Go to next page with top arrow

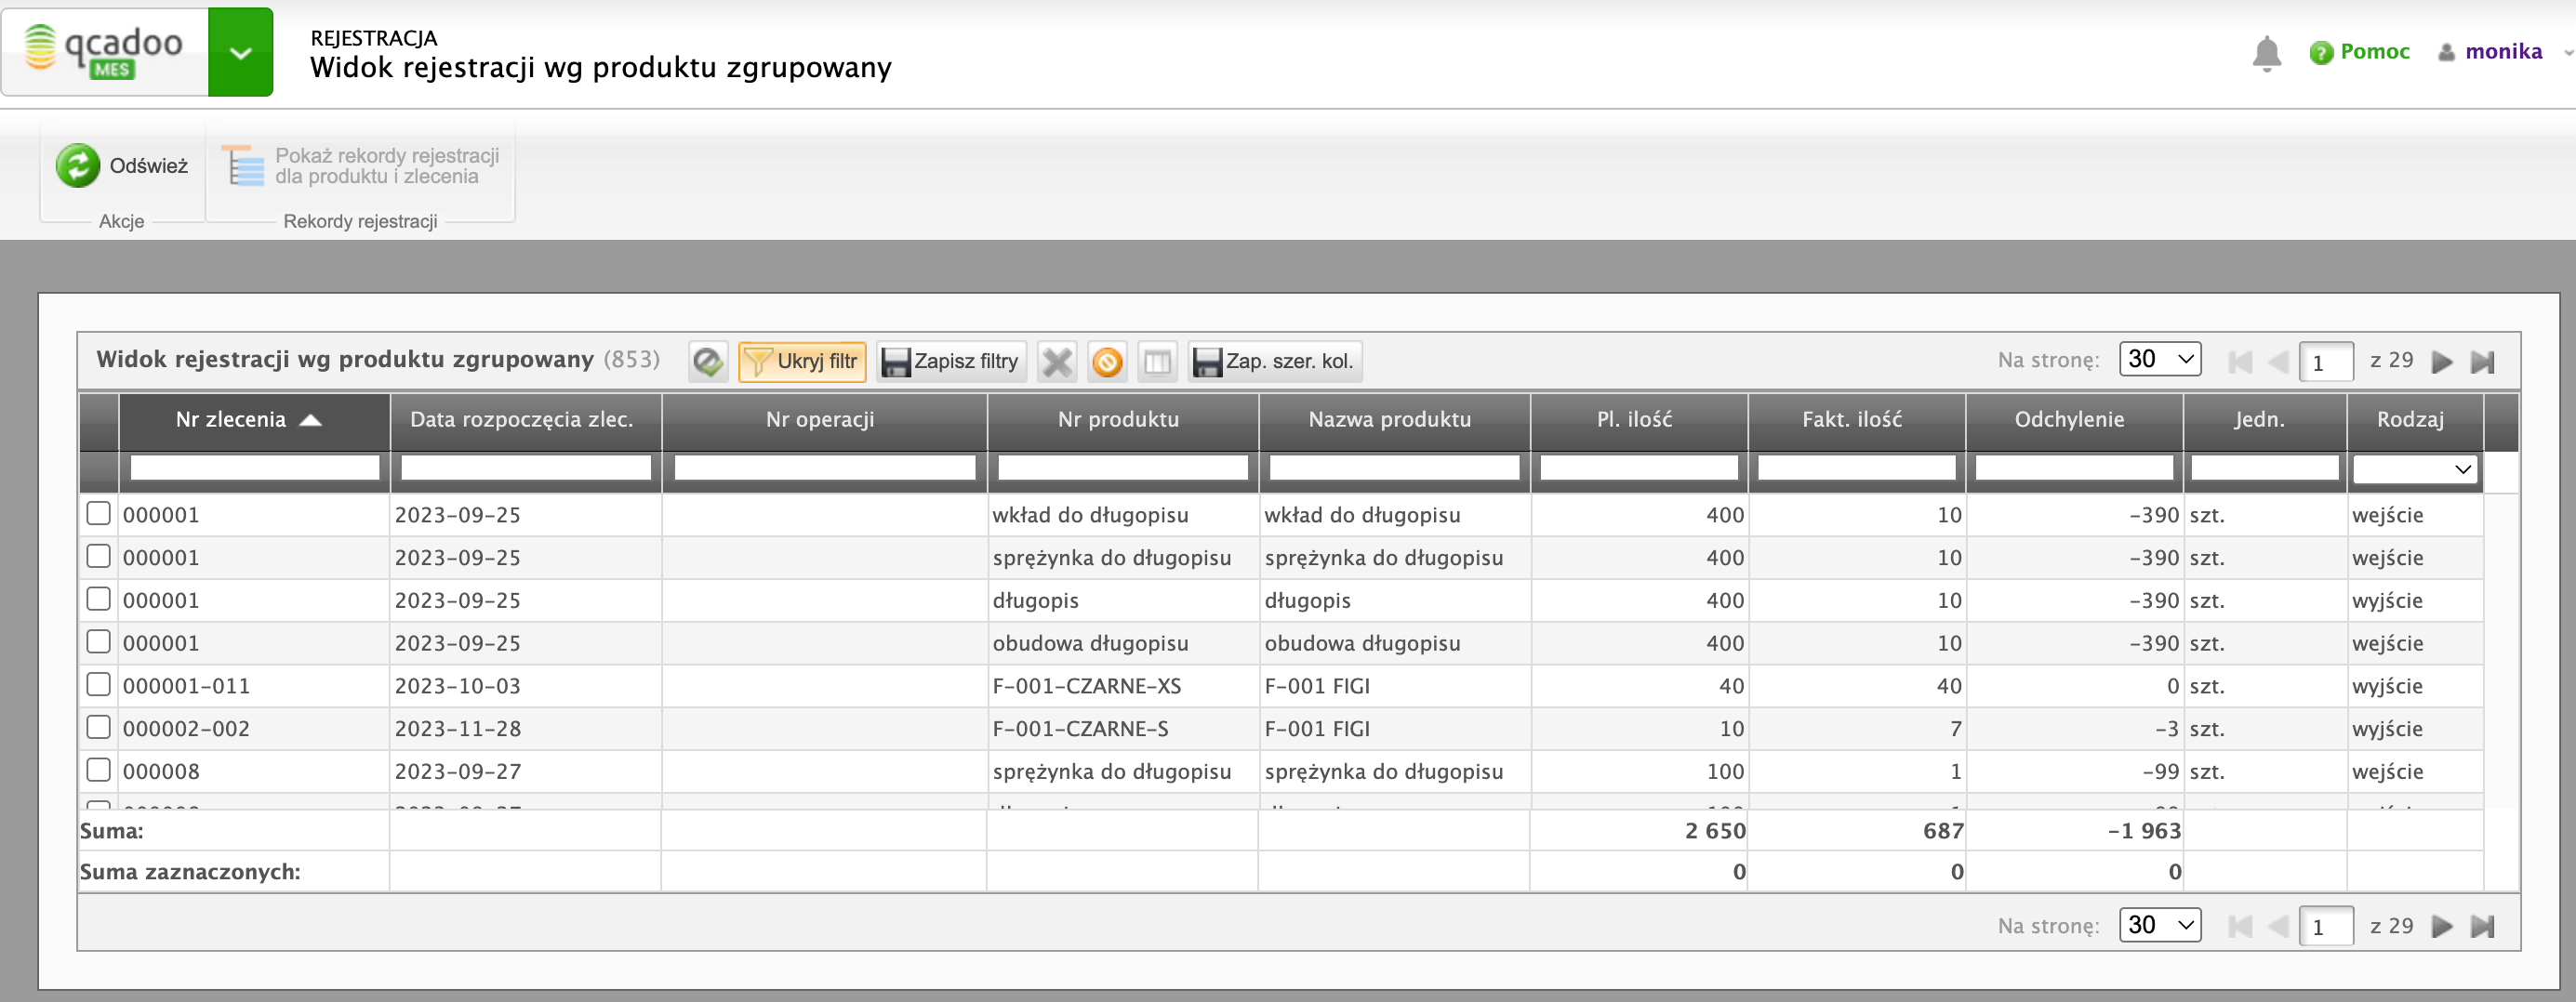tap(2441, 361)
